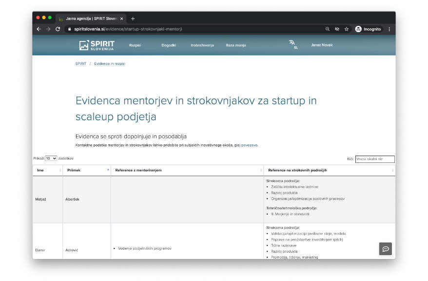The width and height of the screenshot is (428, 281).
Task: Click the language translate SL icon
Action: pos(293,45)
